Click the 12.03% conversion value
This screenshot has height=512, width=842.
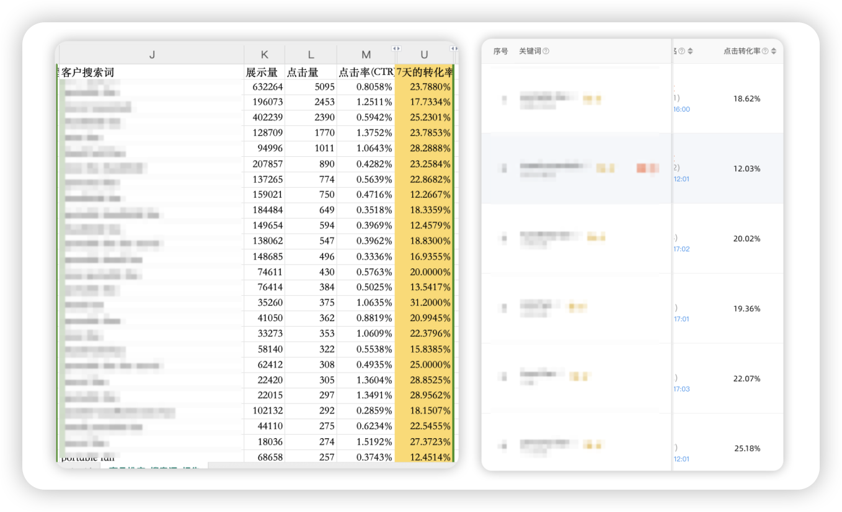(x=747, y=169)
